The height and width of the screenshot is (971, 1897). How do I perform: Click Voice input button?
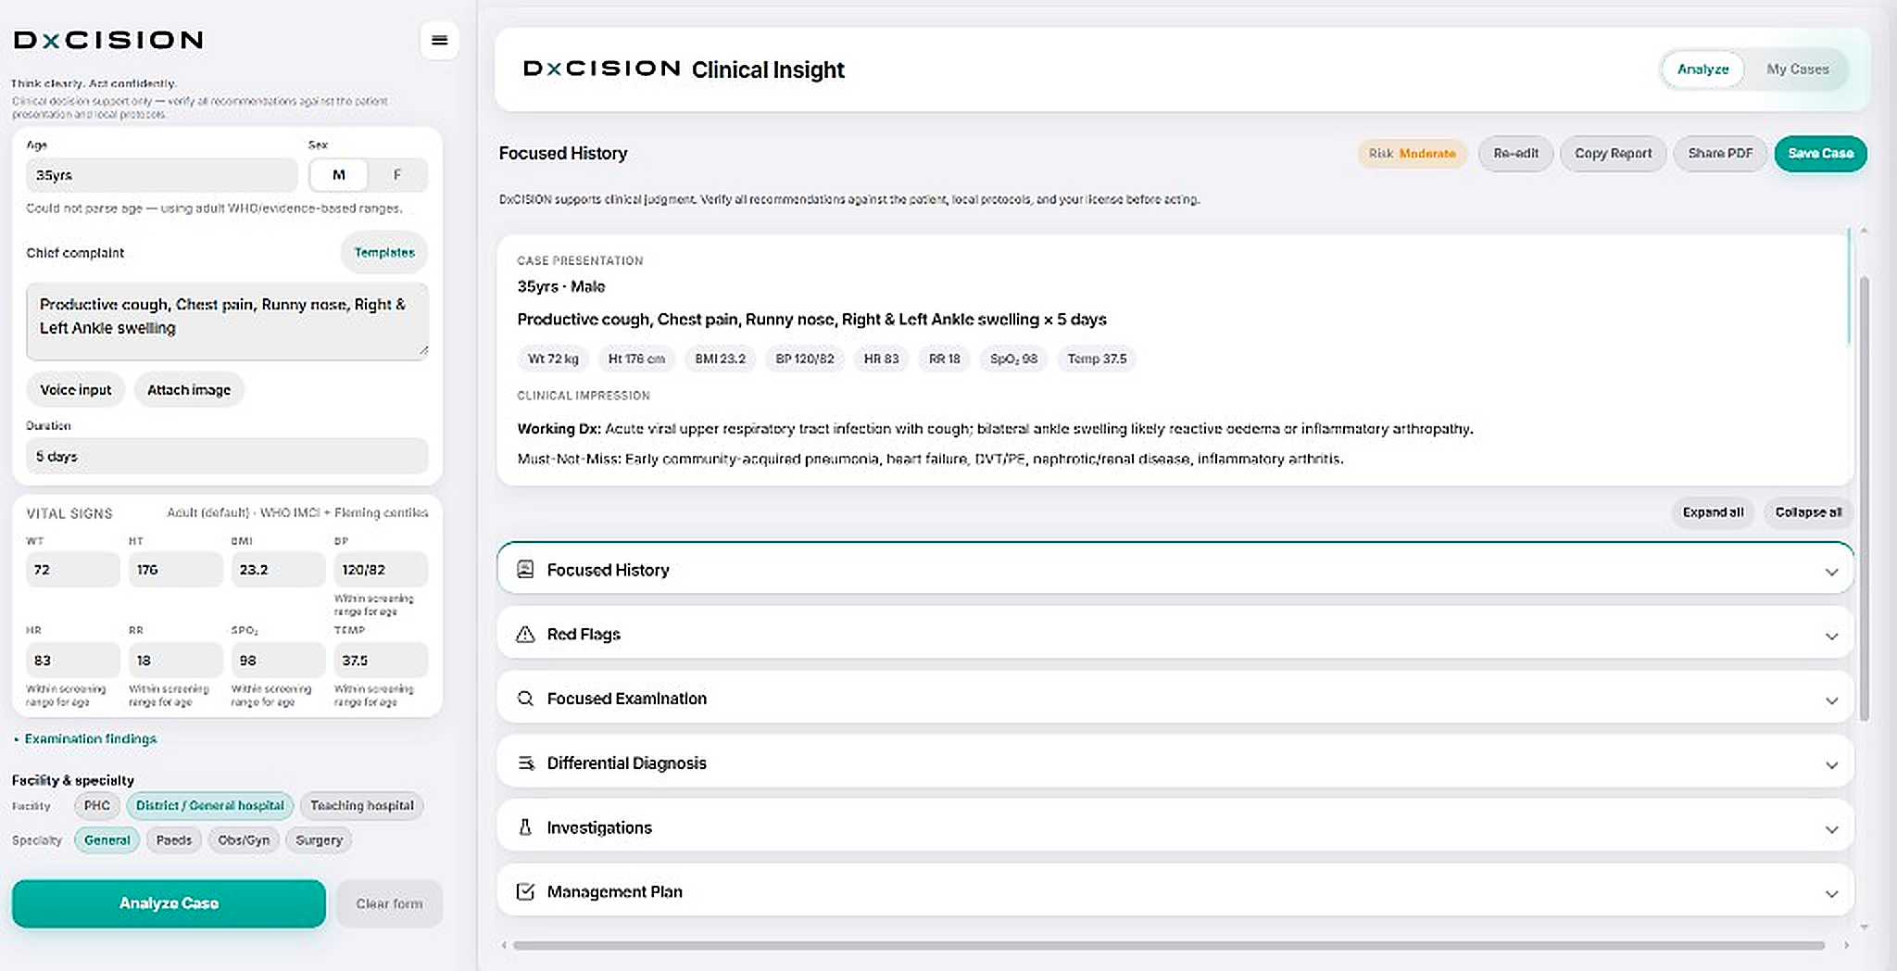(76, 389)
